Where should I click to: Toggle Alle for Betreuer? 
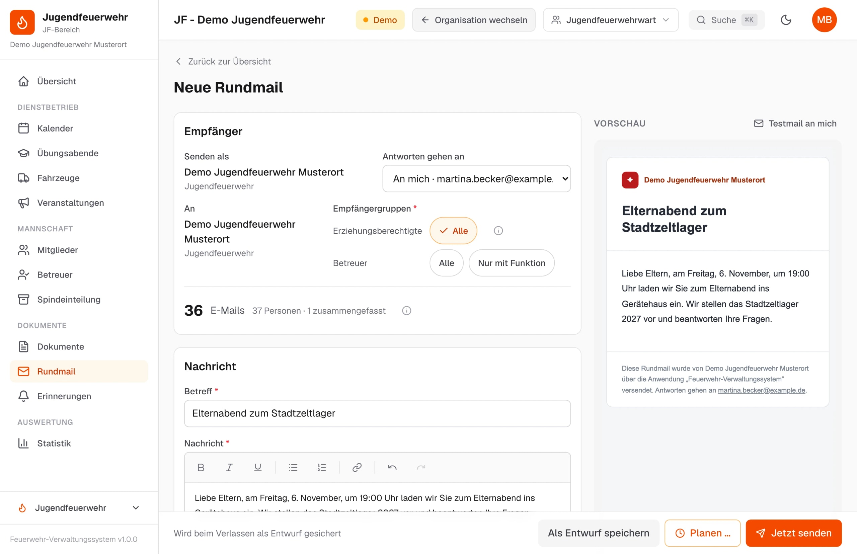pyautogui.click(x=446, y=263)
